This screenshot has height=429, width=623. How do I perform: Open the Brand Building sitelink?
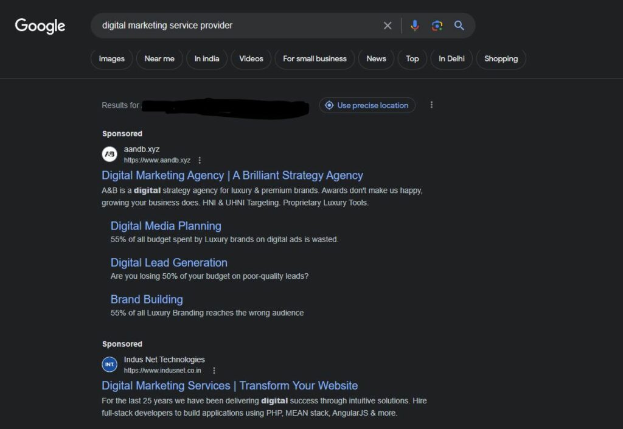point(147,299)
